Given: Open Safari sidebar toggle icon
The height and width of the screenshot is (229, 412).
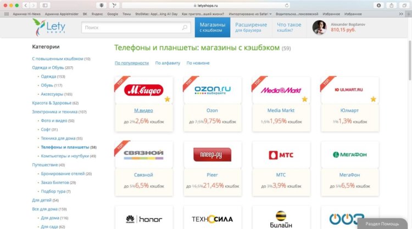Looking at the screenshot, I should click(x=45, y=5).
